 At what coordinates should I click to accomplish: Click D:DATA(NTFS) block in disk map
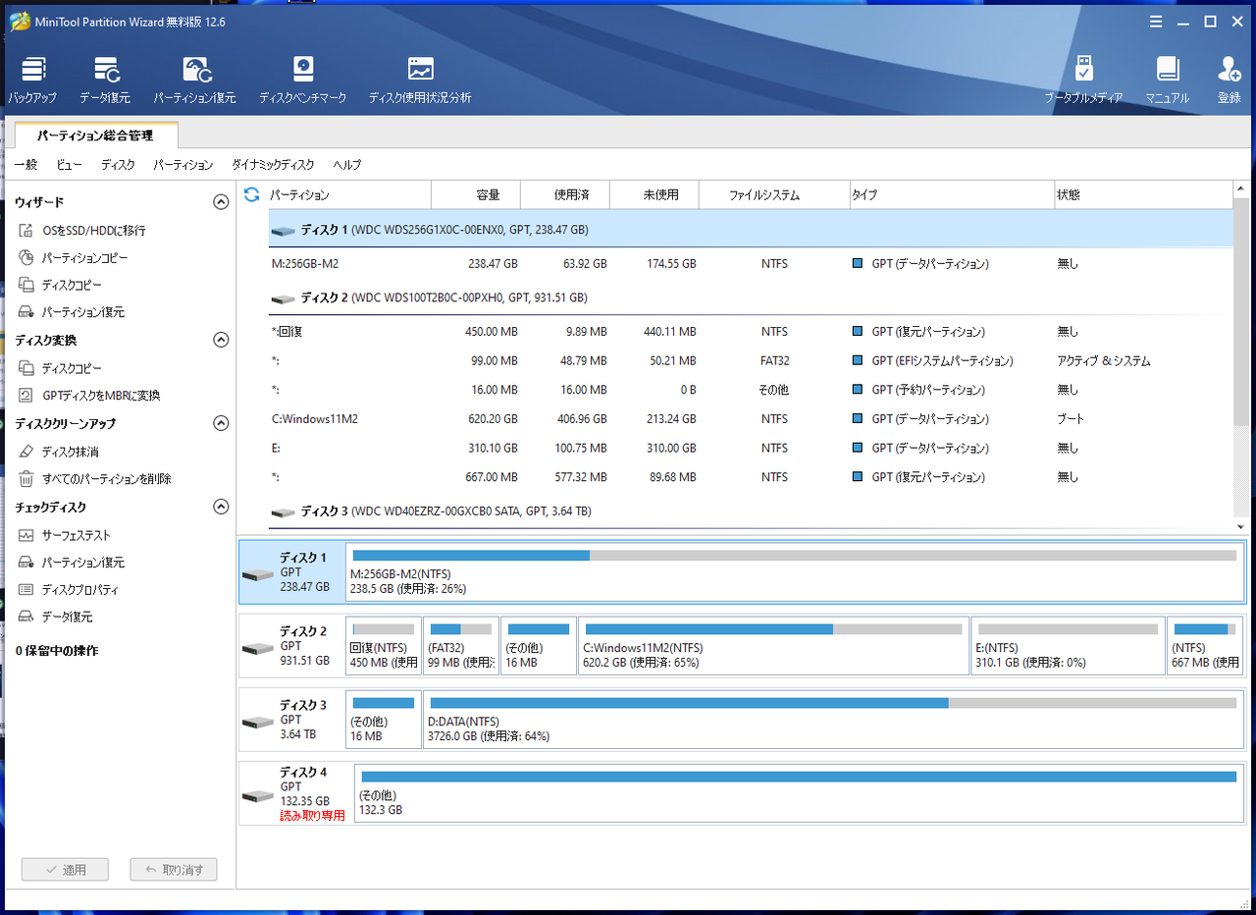click(833, 720)
